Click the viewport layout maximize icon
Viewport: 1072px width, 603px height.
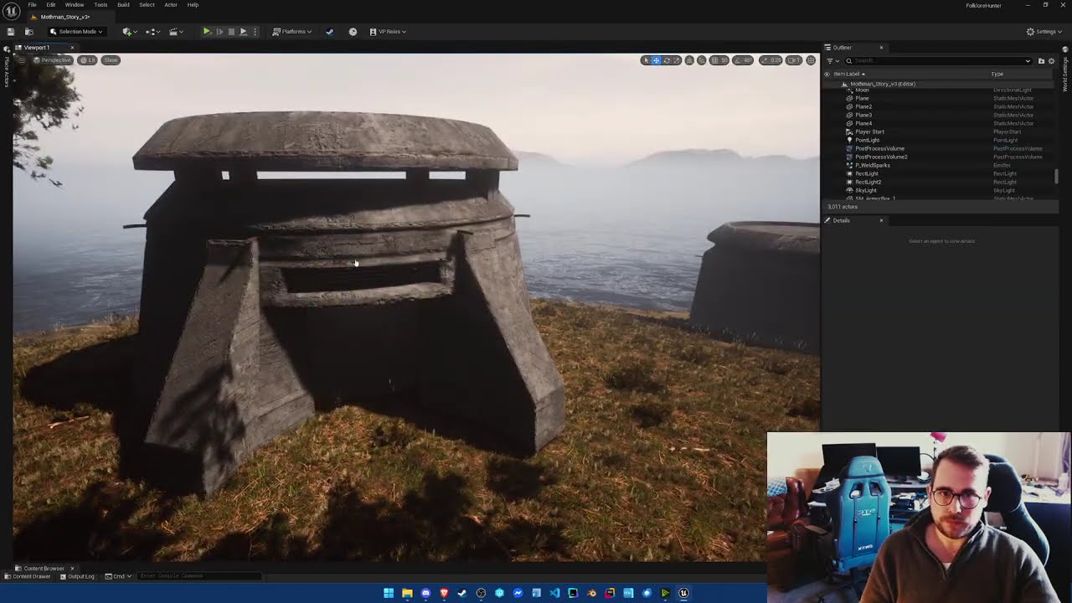point(811,60)
